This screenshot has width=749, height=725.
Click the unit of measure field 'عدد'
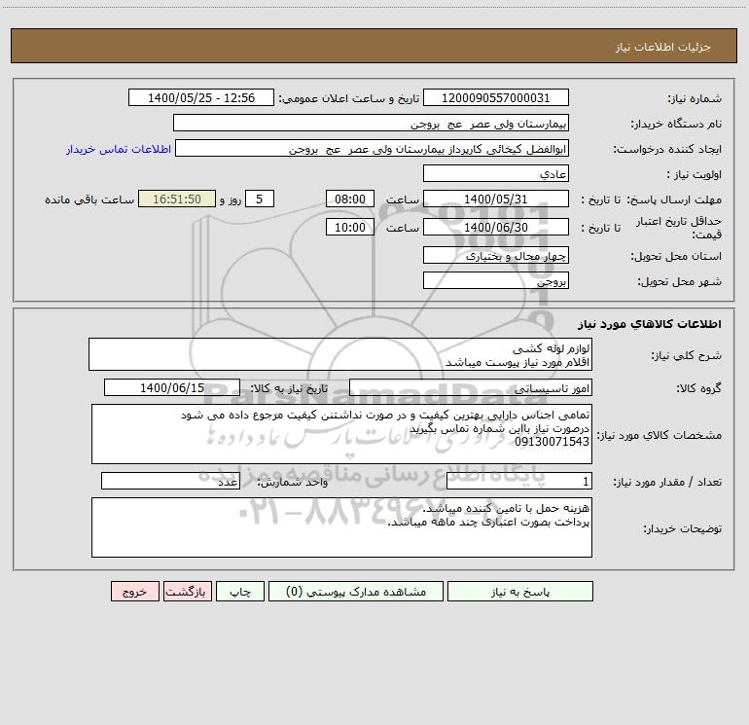pos(170,482)
